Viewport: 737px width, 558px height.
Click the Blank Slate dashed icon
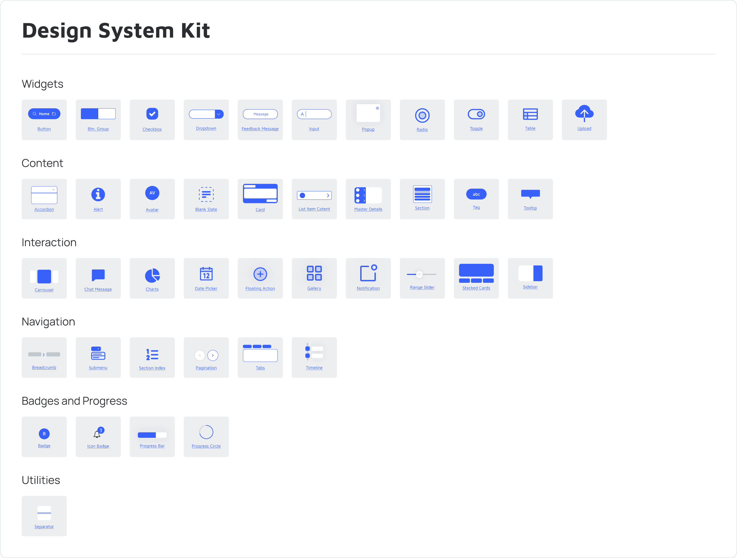206,194
